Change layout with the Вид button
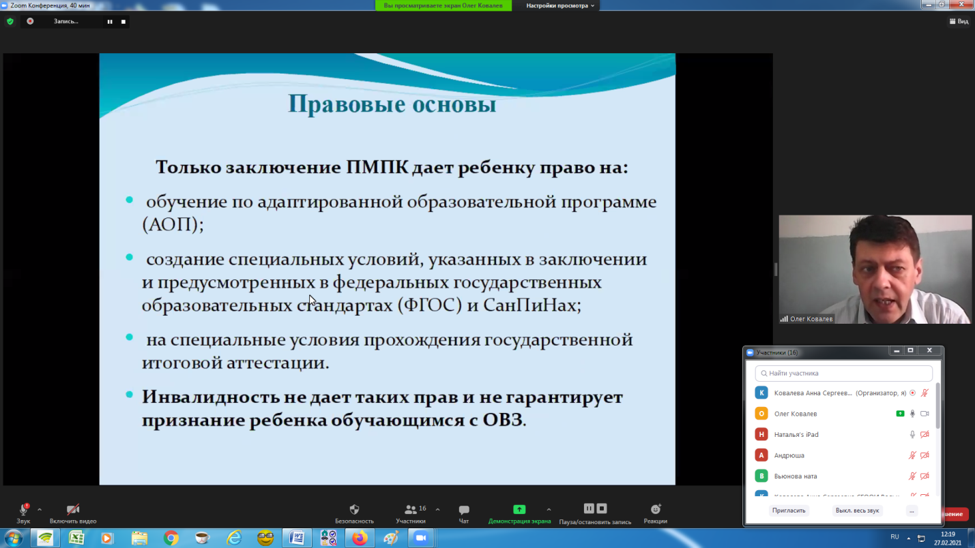The width and height of the screenshot is (975, 548). click(959, 21)
